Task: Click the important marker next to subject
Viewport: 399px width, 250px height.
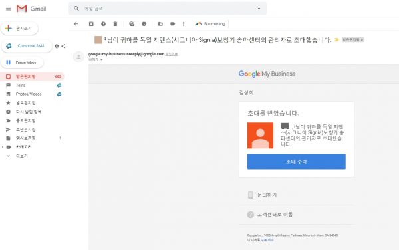Action: [x=336, y=40]
